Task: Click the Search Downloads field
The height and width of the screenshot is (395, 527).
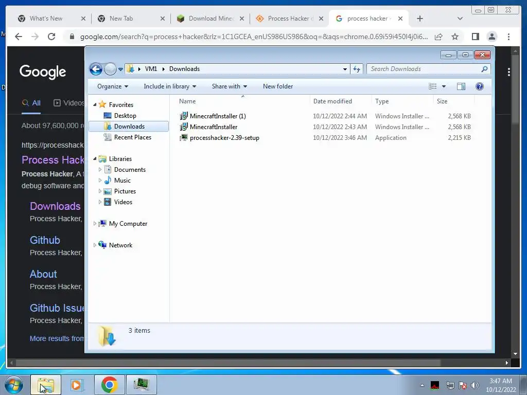Action: (429, 69)
